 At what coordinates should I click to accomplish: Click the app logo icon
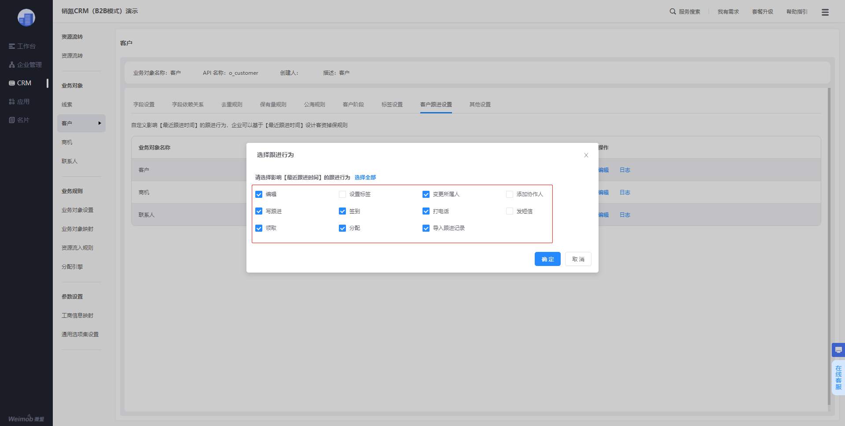(x=26, y=18)
